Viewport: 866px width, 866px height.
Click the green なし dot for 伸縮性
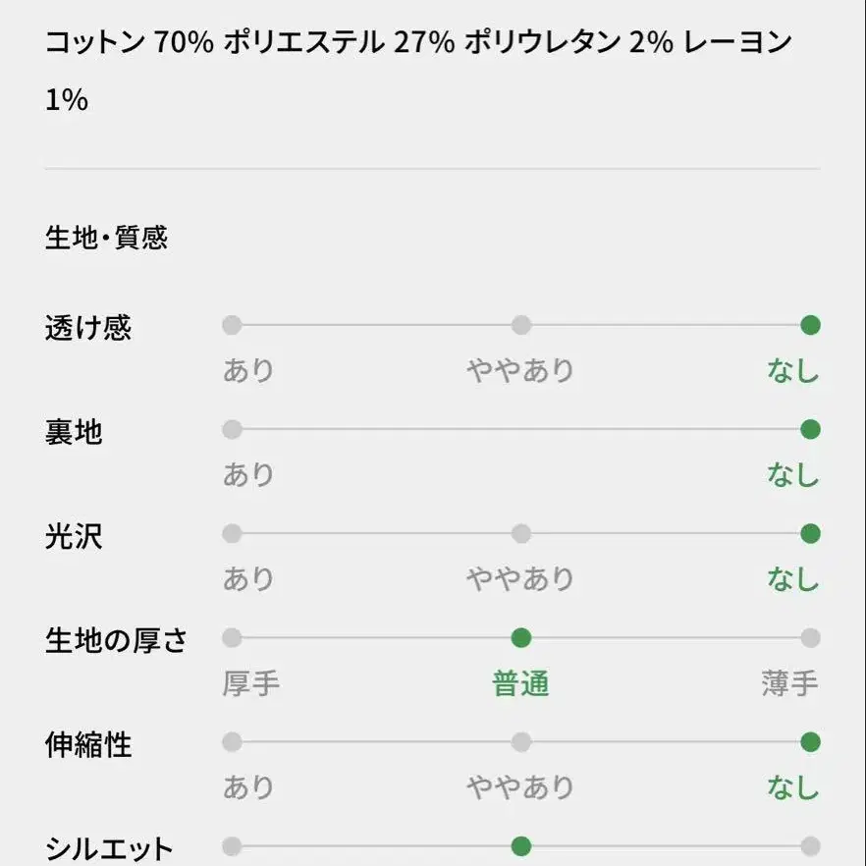click(x=810, y=742)
